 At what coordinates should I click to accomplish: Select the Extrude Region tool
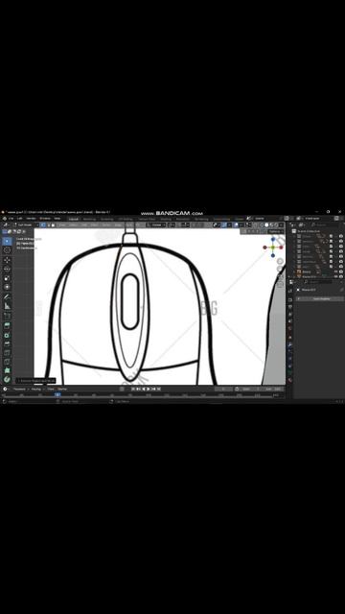tap(7, 325)
